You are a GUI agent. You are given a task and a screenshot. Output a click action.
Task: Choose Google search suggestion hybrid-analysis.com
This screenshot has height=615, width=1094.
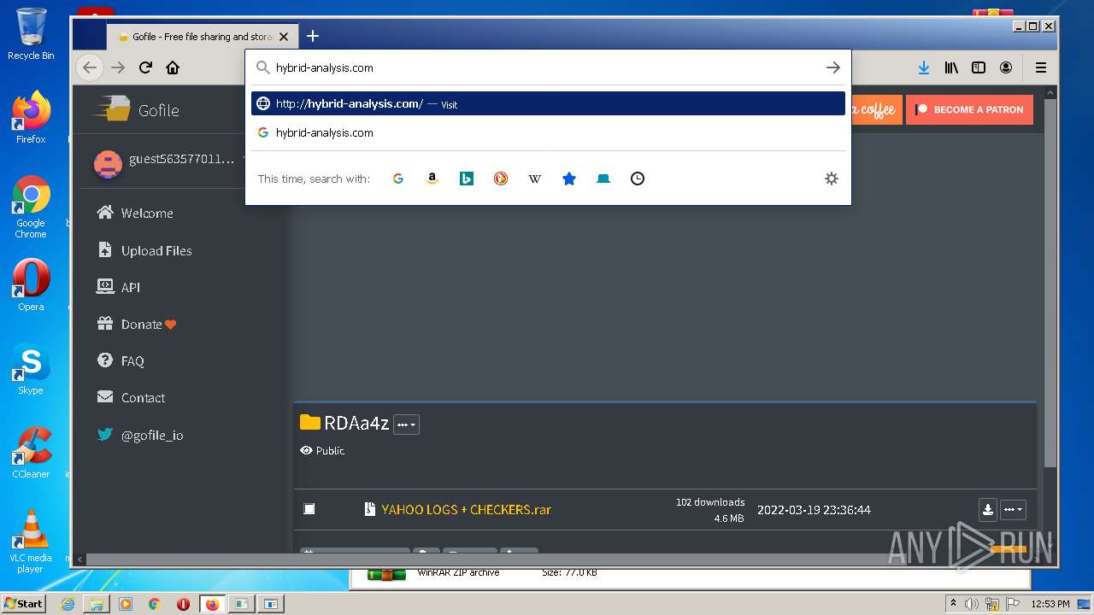coord(548,132)
